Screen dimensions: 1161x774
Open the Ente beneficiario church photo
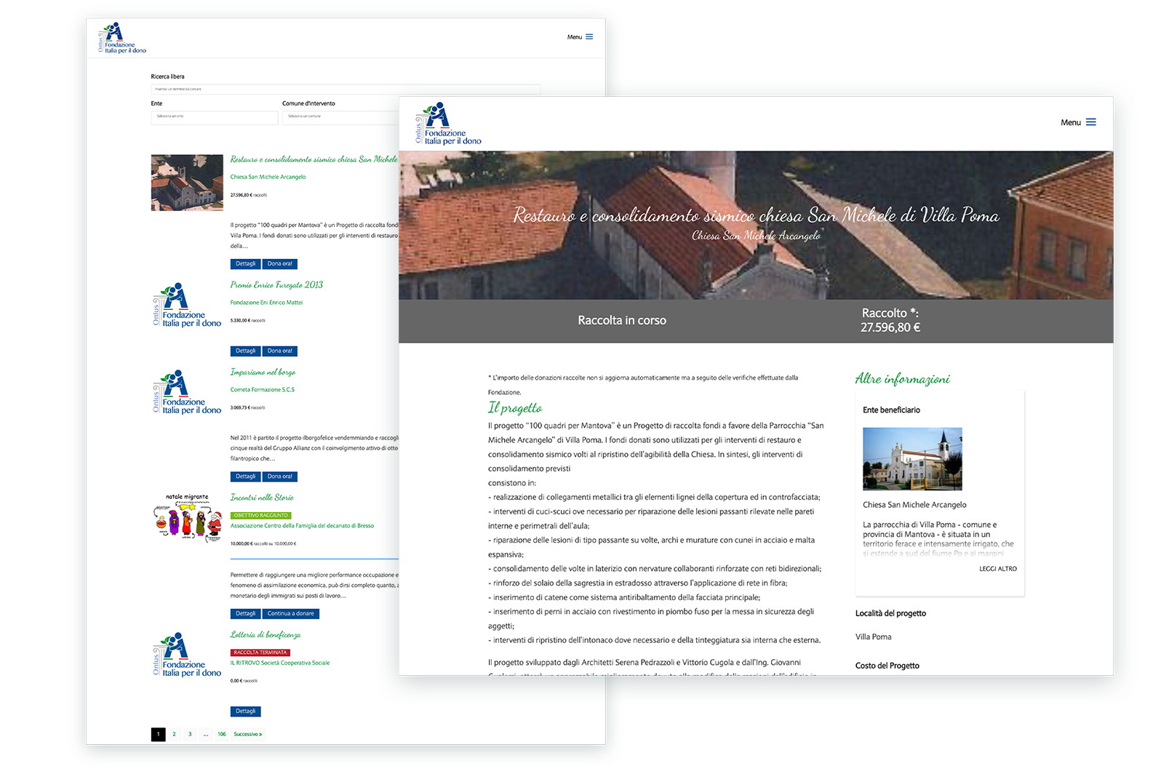click(912, 459)
